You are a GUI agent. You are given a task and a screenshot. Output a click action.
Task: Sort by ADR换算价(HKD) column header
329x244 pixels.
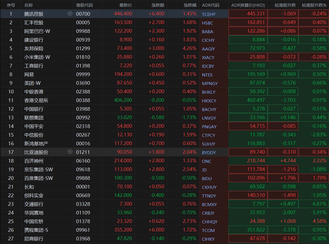pos(248,5)
